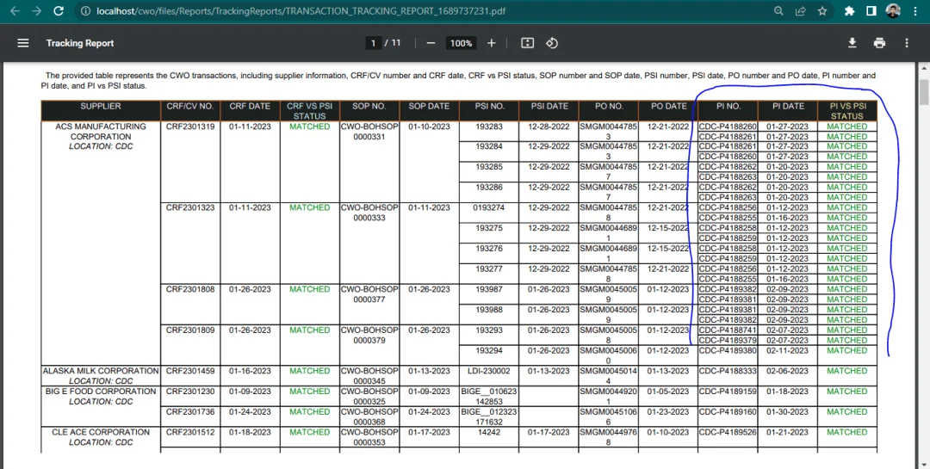The width and height of the screenshot is (930, 469).
Task: Zoom in the PDF with plus
Action: pos(491,43)
